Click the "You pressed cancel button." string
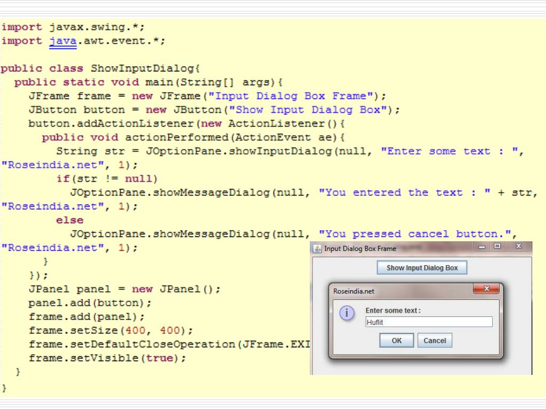Image resolution: width=546 pixels, height=409 pixels. [415, 234]
